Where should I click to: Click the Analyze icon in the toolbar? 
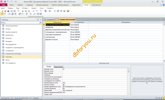tap(50, 11)
